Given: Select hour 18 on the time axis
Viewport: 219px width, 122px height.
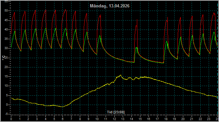Looking at the screenshot, I should point(166,119).
